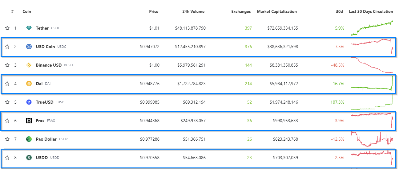Click Pax Dollar's circulation sparkline chart
The width and height of the screenshot is (399, 169).
pos(372,139)
